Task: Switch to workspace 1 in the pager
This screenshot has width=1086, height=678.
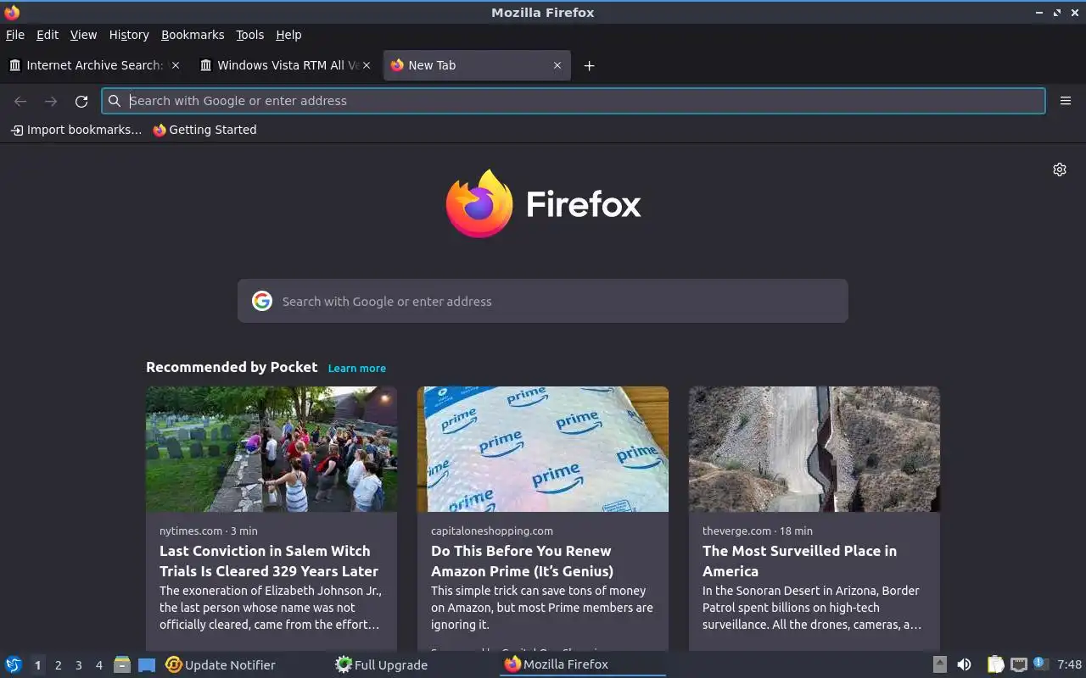Action: pyautogui.click(x=37, y=665)
